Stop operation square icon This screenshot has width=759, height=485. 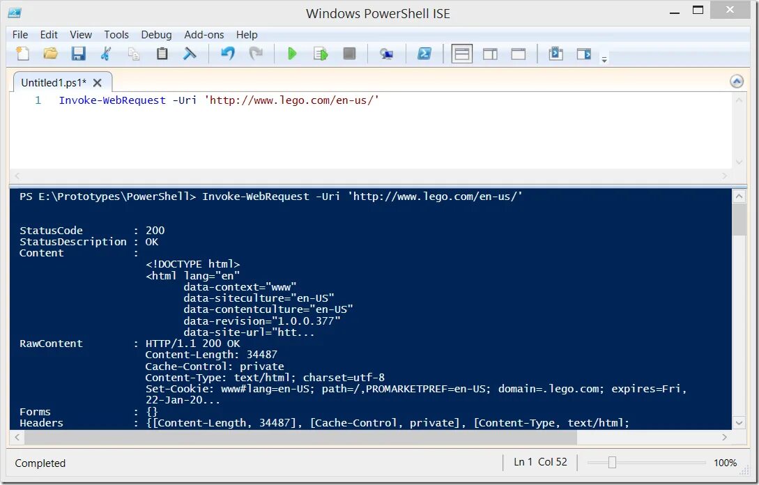349,53
